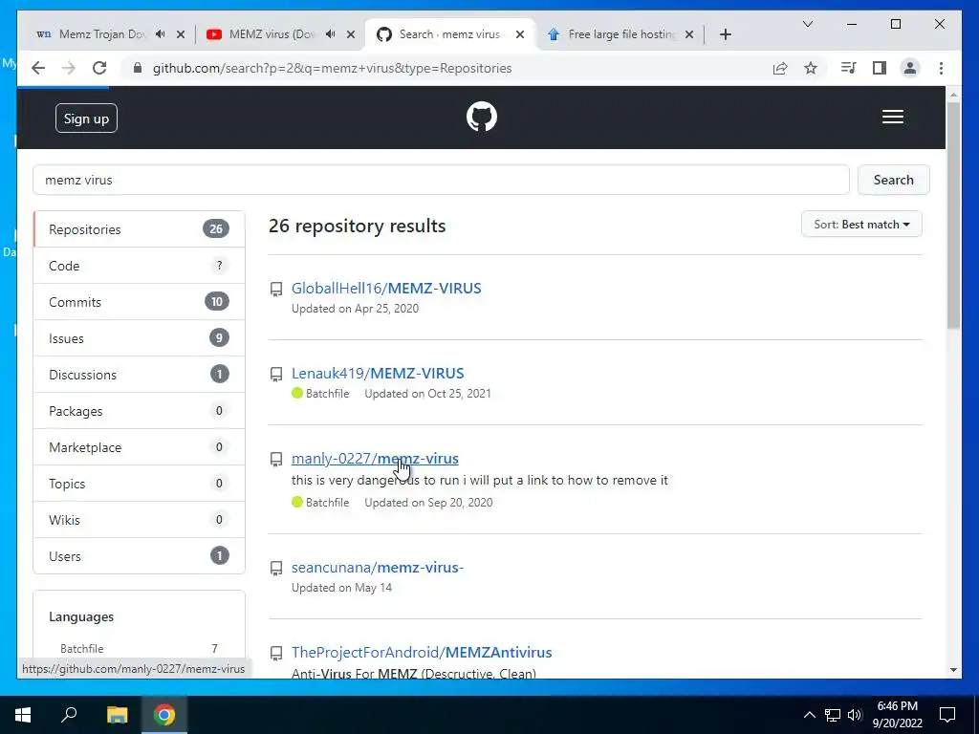Screen dimensions: 979x734
Task: Select the Wikis filter
Action: click(139, 520)
